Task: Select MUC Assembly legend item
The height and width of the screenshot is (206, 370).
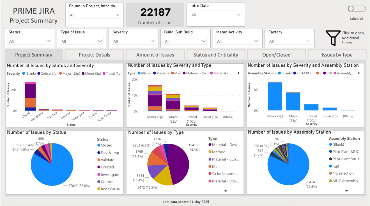Action: pyautogui.click(x=345, y=181)
